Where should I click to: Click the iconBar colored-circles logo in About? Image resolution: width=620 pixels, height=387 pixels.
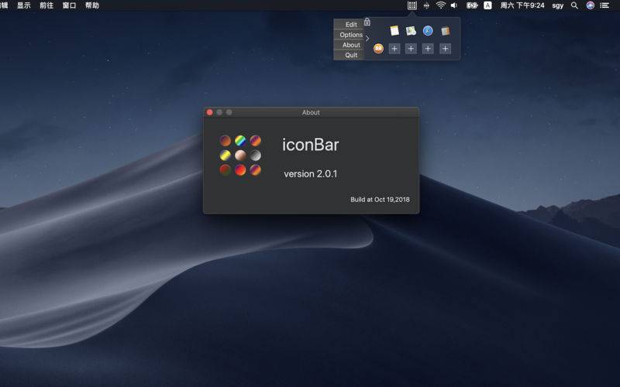pyautogui.click(x=240, y=156)
